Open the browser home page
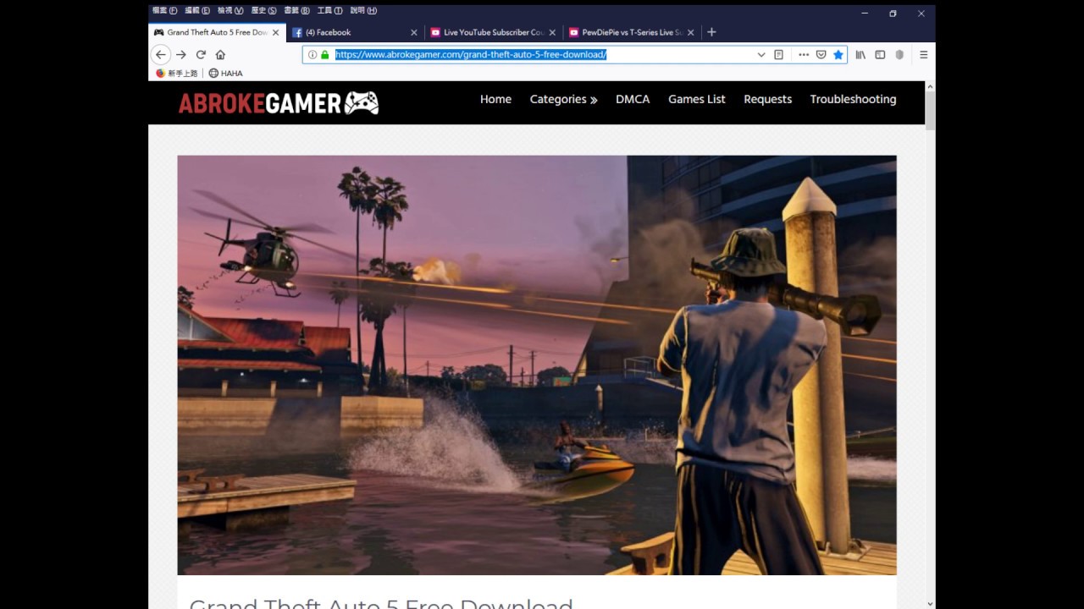Screen dimensions: 1084x609 [220, 54]
